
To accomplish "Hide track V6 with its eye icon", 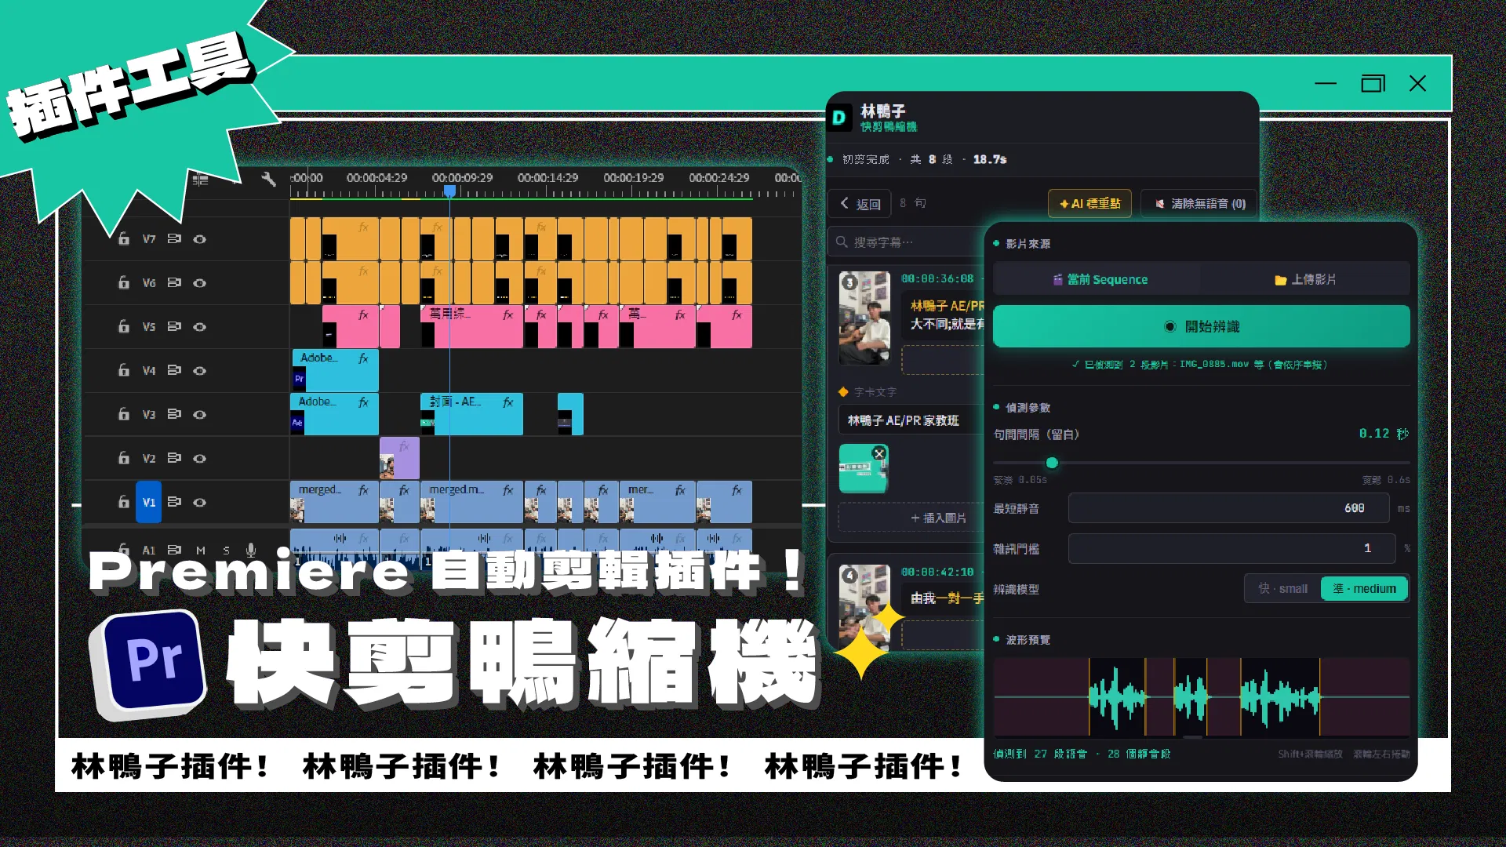I will click(x=200, y=282).
